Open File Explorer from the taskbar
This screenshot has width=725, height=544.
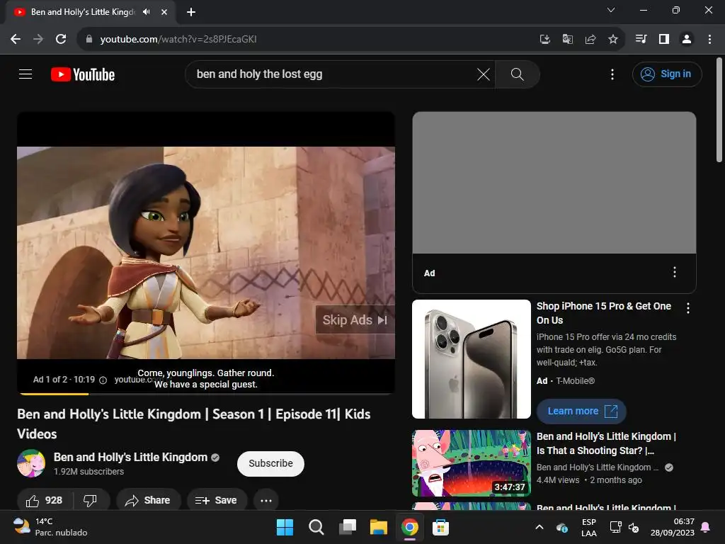[379, 527]
